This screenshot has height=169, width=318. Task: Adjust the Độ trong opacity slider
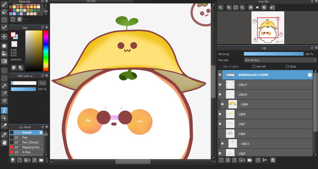point(274,54)
